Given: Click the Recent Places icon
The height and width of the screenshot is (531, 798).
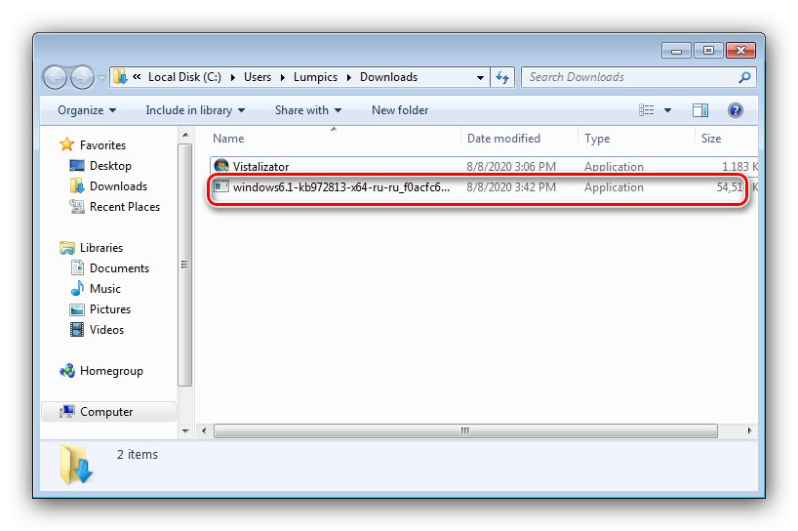Looking at the screenshot, I should pos(77,207).
